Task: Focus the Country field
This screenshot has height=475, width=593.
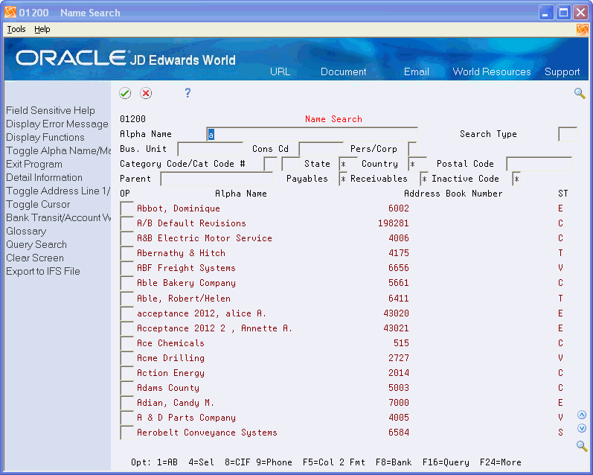Action: click(417, 164)
